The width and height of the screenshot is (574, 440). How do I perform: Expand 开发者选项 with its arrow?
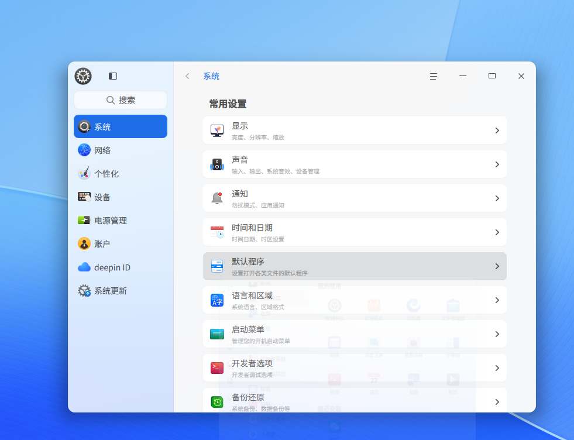pyautogui.click(x=498, y=367)
